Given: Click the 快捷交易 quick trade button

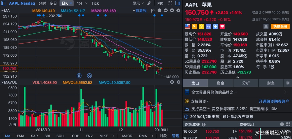Looking at the screenshot, I should pos(280,26).
